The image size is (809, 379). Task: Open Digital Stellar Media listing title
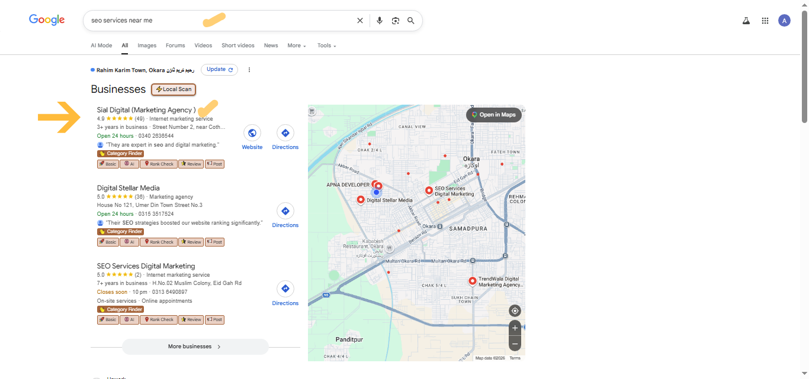tap(129, 188)
